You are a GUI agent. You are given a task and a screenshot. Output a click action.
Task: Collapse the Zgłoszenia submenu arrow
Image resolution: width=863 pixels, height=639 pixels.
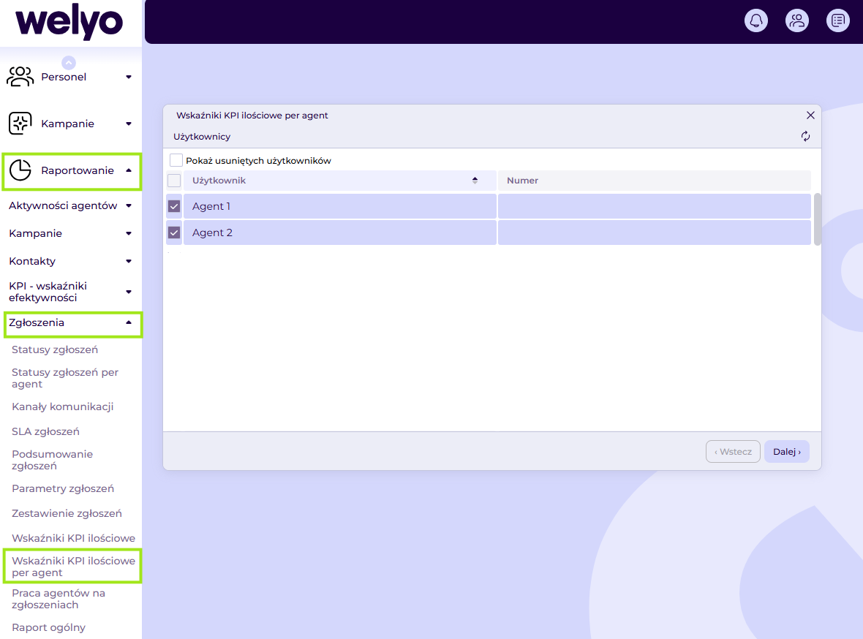[128, 322]
